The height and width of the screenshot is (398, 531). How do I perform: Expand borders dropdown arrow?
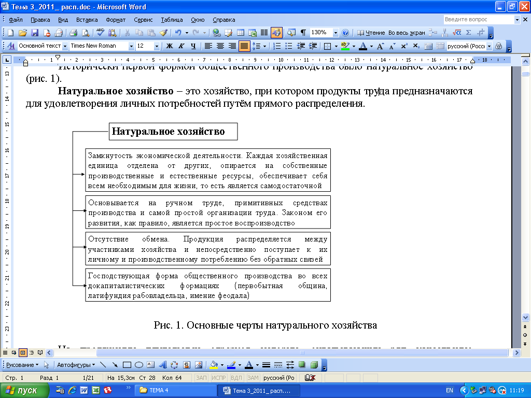[336, 46]
